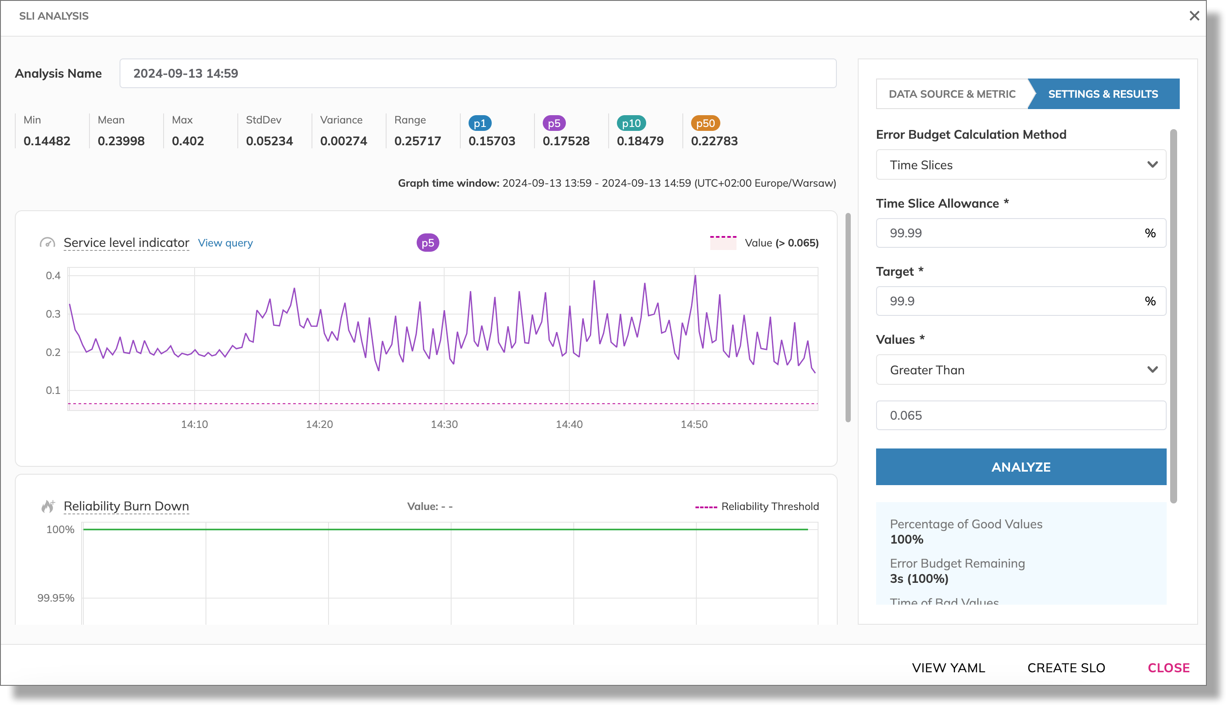Image resolution: width=1226 pixels, height=705 pixels.
Task: Click the Graph time window text
Action: (x=617, y=183)
